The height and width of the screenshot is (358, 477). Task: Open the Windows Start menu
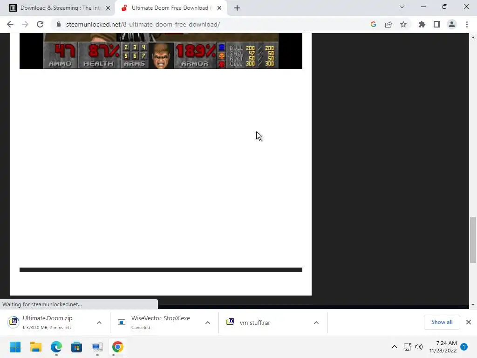coord(15,347)
